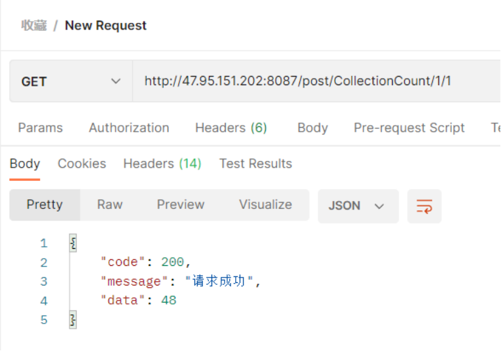
Task: Select the Pretty view button
Action: coord(45,205)
